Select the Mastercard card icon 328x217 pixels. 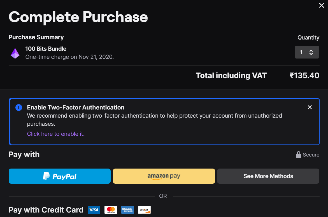[111, 210]
